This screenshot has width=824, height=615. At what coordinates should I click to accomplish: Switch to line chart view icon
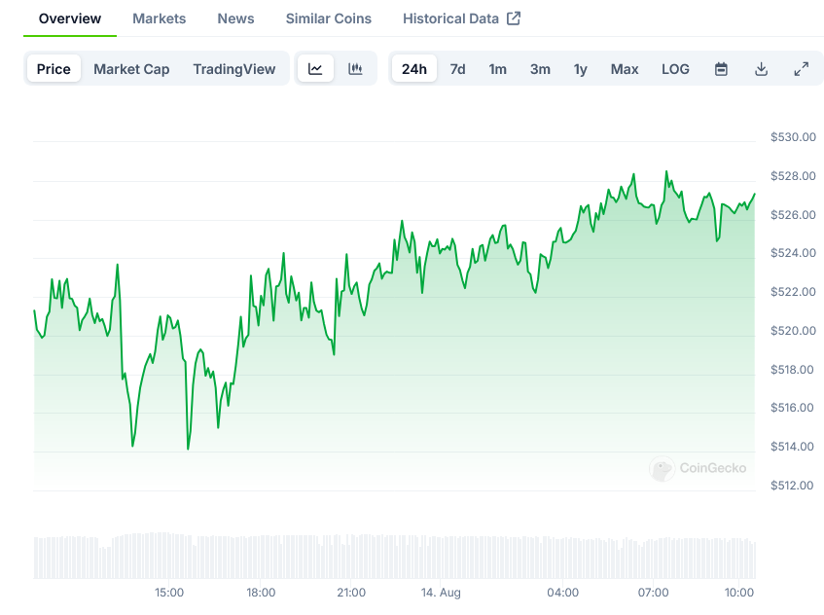[315, 69]
